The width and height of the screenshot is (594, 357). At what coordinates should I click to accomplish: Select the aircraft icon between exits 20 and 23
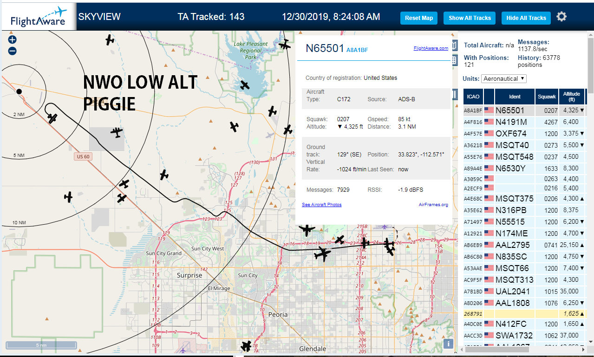pyautogui.click(x=340, y=240)
